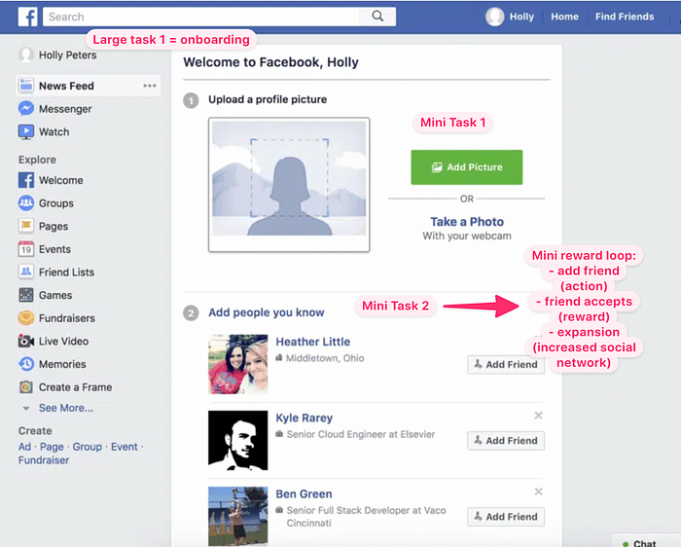Click the Facebook logo icon
This screenshot has height=547, width=681.
tap(27, 17)
